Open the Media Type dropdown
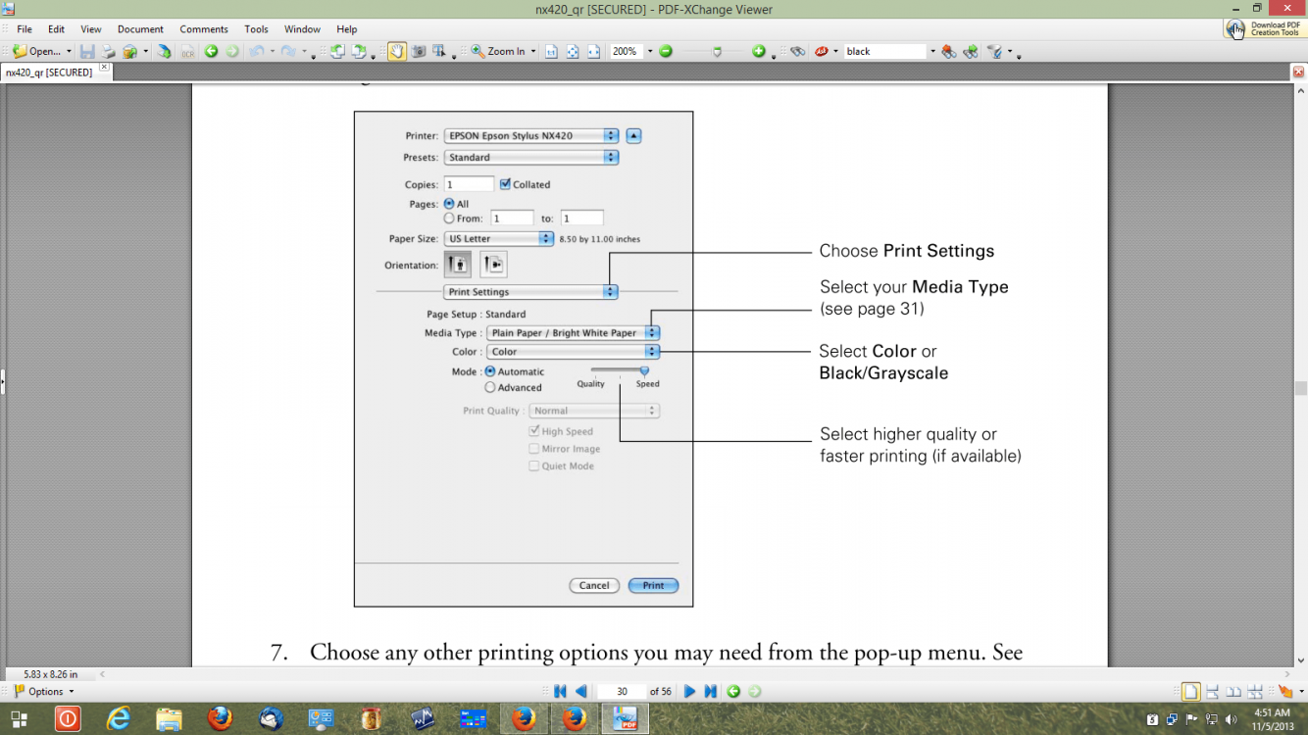1308x735 pixels. click(574, 333)
